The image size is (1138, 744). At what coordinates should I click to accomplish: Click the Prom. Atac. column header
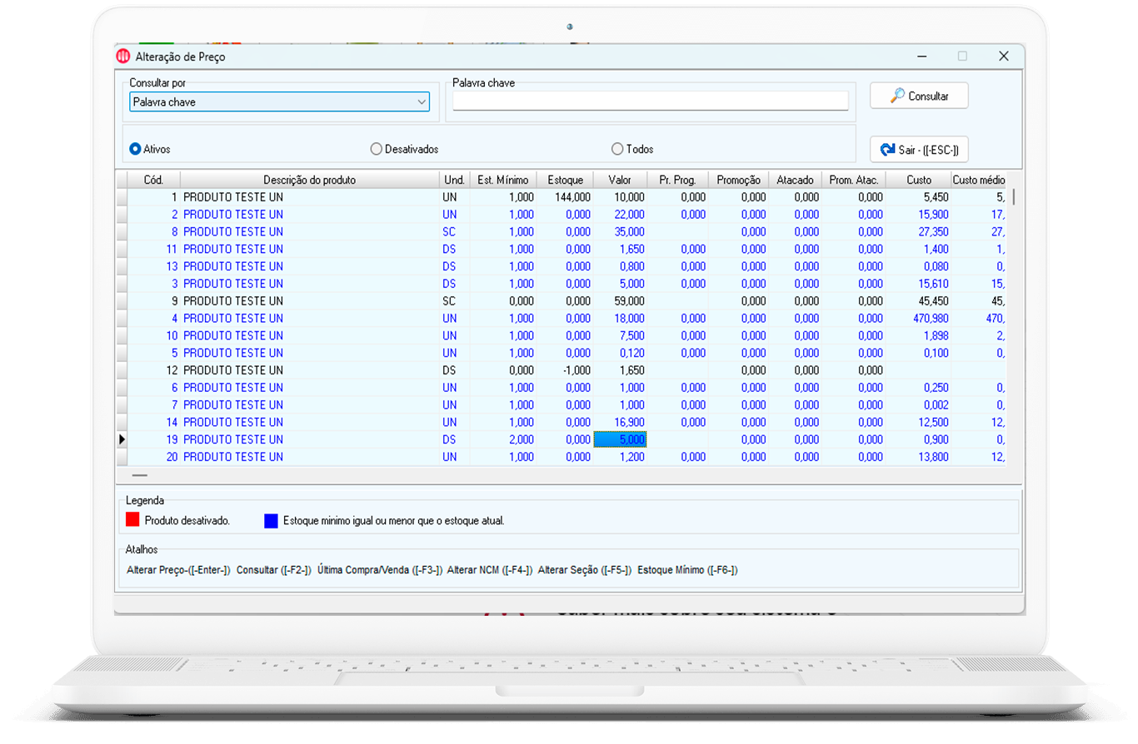[x=853, y=180]
